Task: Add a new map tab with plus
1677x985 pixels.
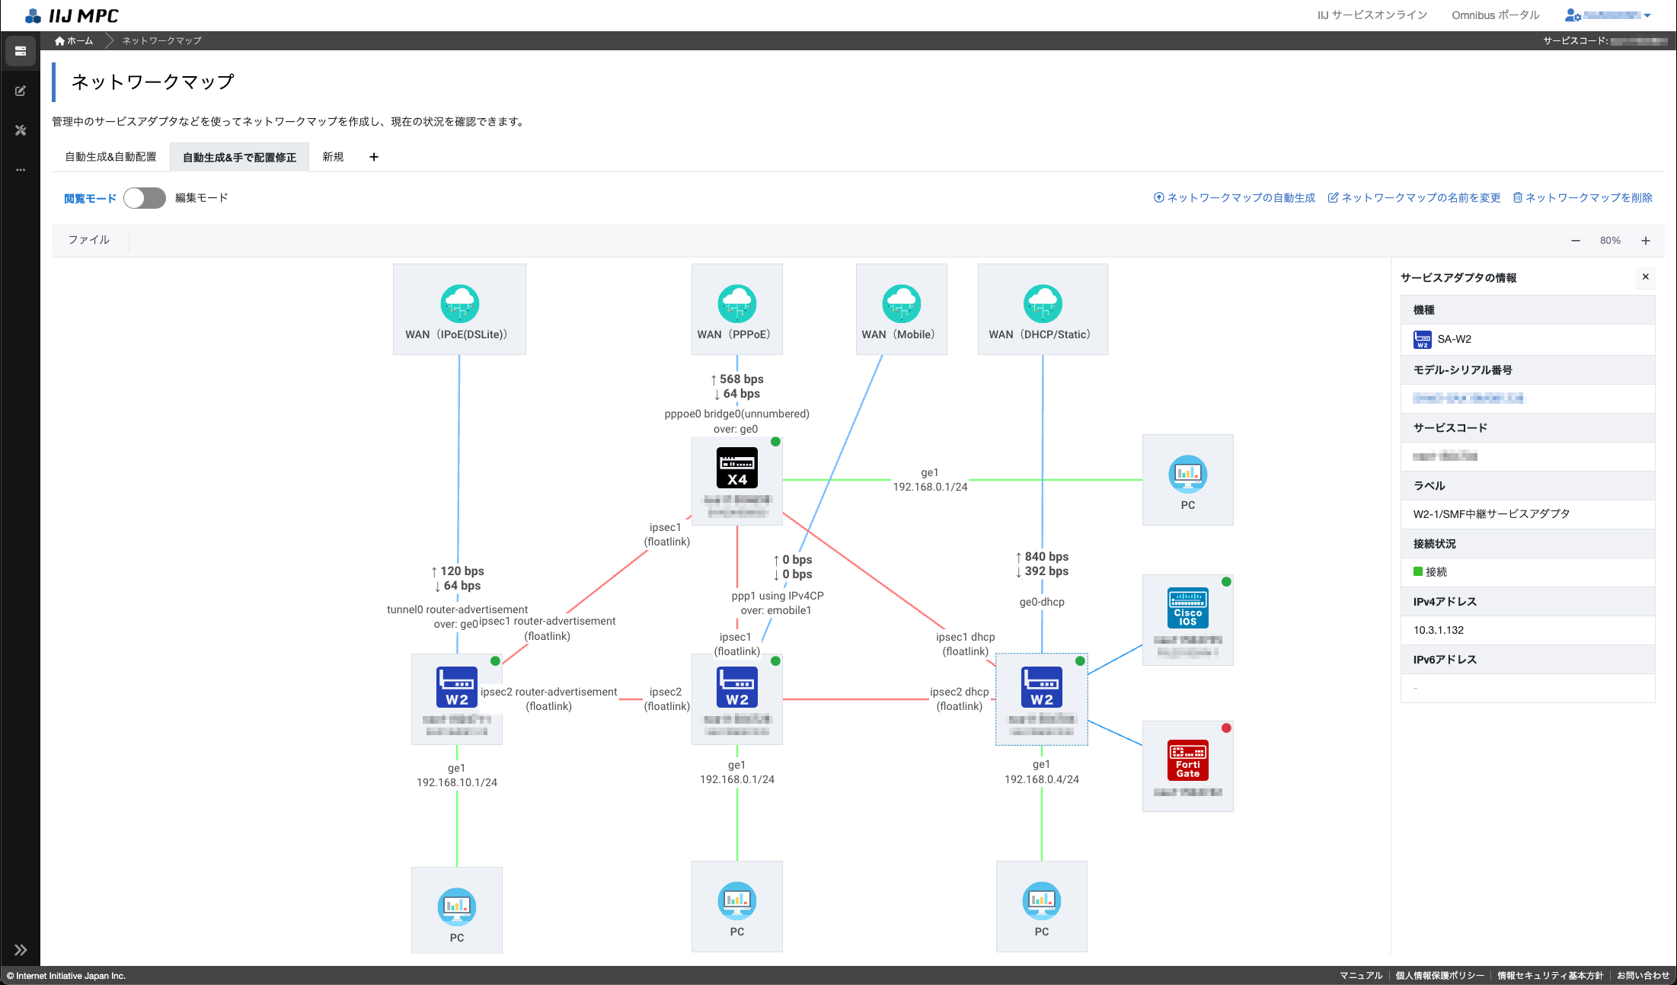Action: point(374,157)
